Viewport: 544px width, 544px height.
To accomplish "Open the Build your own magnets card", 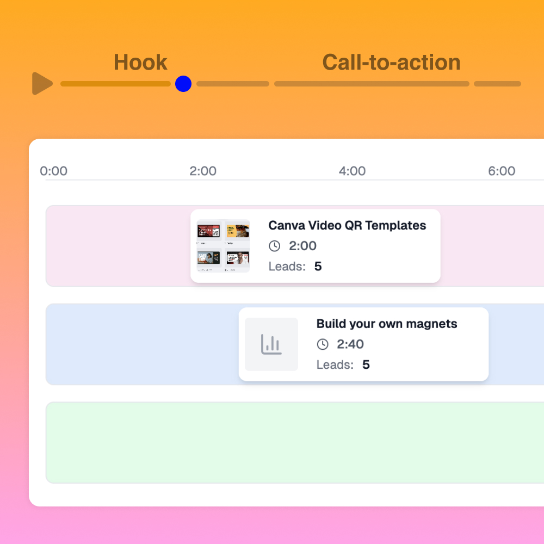I will 363,344.
